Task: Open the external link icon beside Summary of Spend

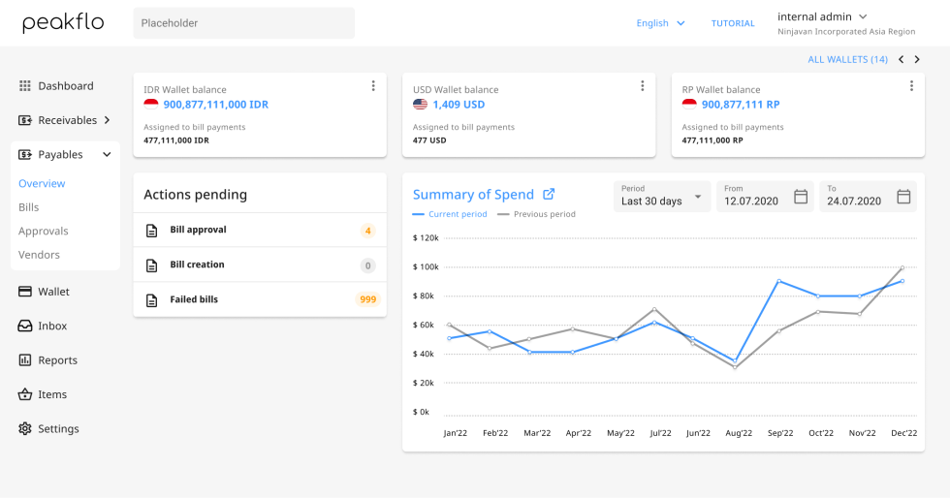Action: pyautogui.click(x=549, y=194)
